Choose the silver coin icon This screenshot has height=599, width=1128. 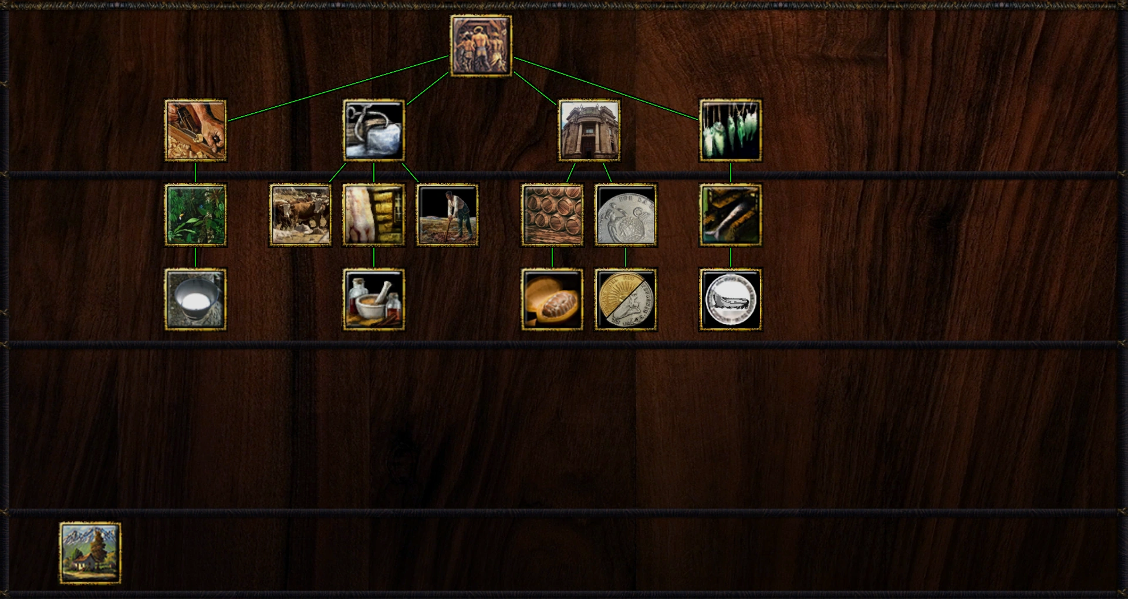[626, 215]
